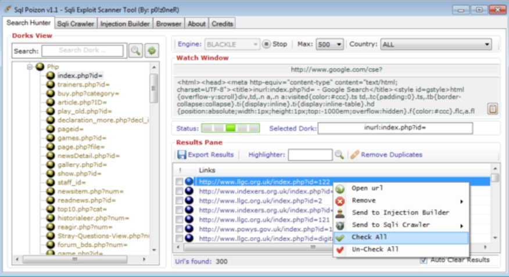Tick the checkbox for llgc index.php?id=121 row

click(x=179, y=220)
